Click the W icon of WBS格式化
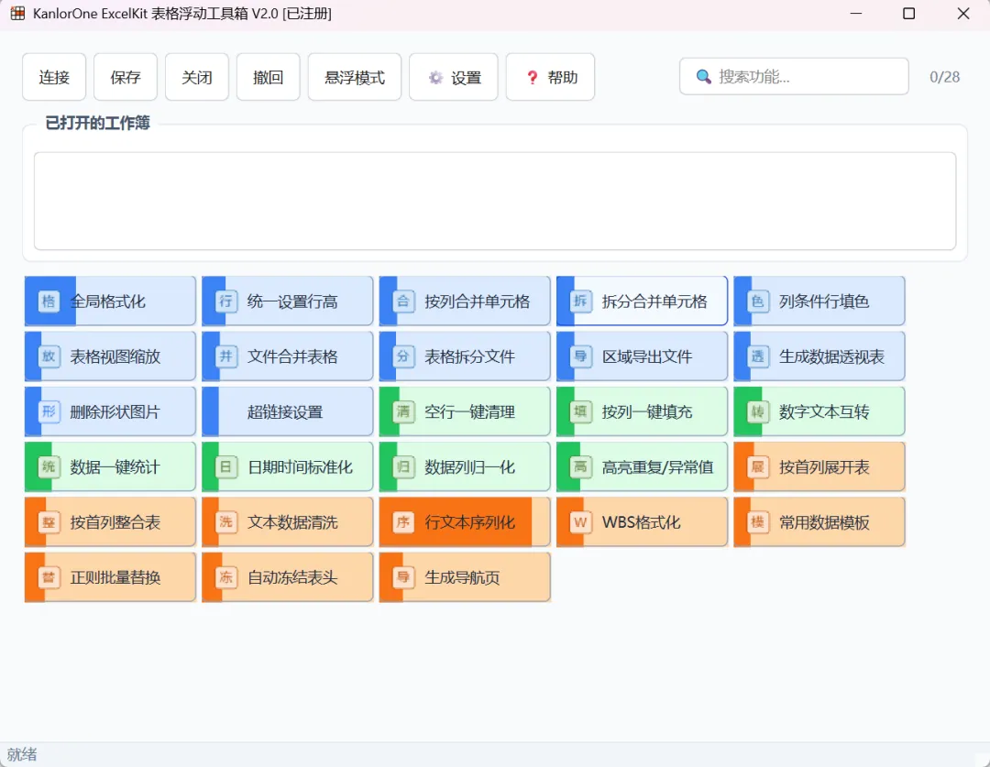The image size is (990, 767). coord(581,522)
